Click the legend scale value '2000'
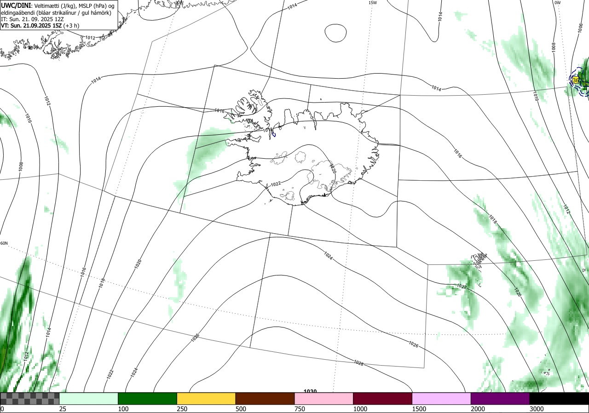 [x=478, y=409]
